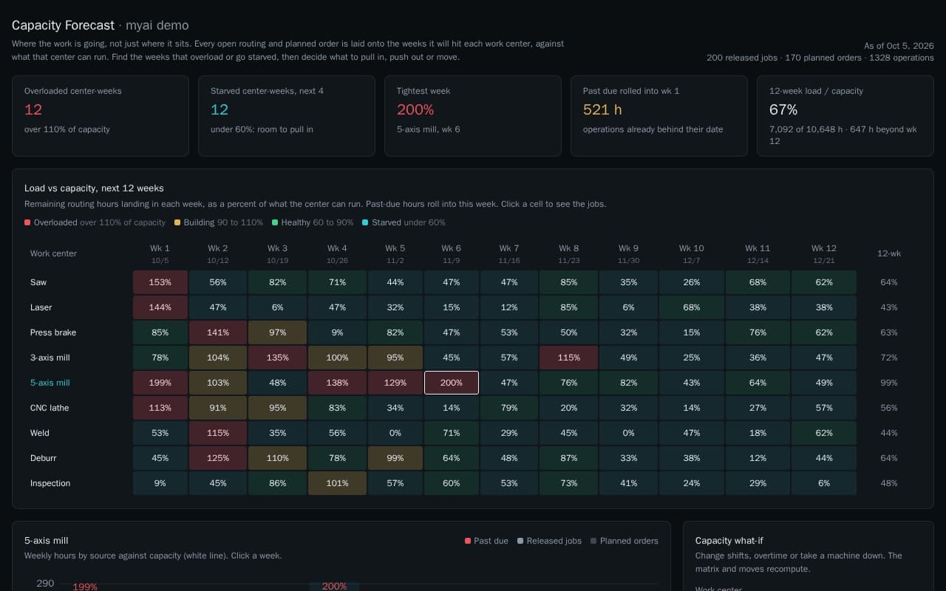Screen dimensions: 946x591
Task: Select the Inspection row label
Action: (x=50, y=483)
